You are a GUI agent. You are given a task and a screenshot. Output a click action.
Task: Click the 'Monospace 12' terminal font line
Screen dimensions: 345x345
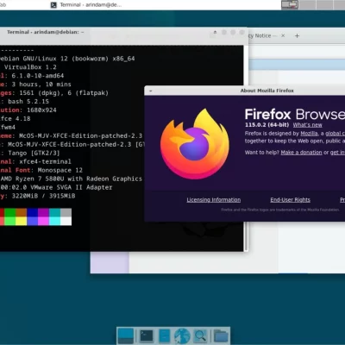pos(60,170)
